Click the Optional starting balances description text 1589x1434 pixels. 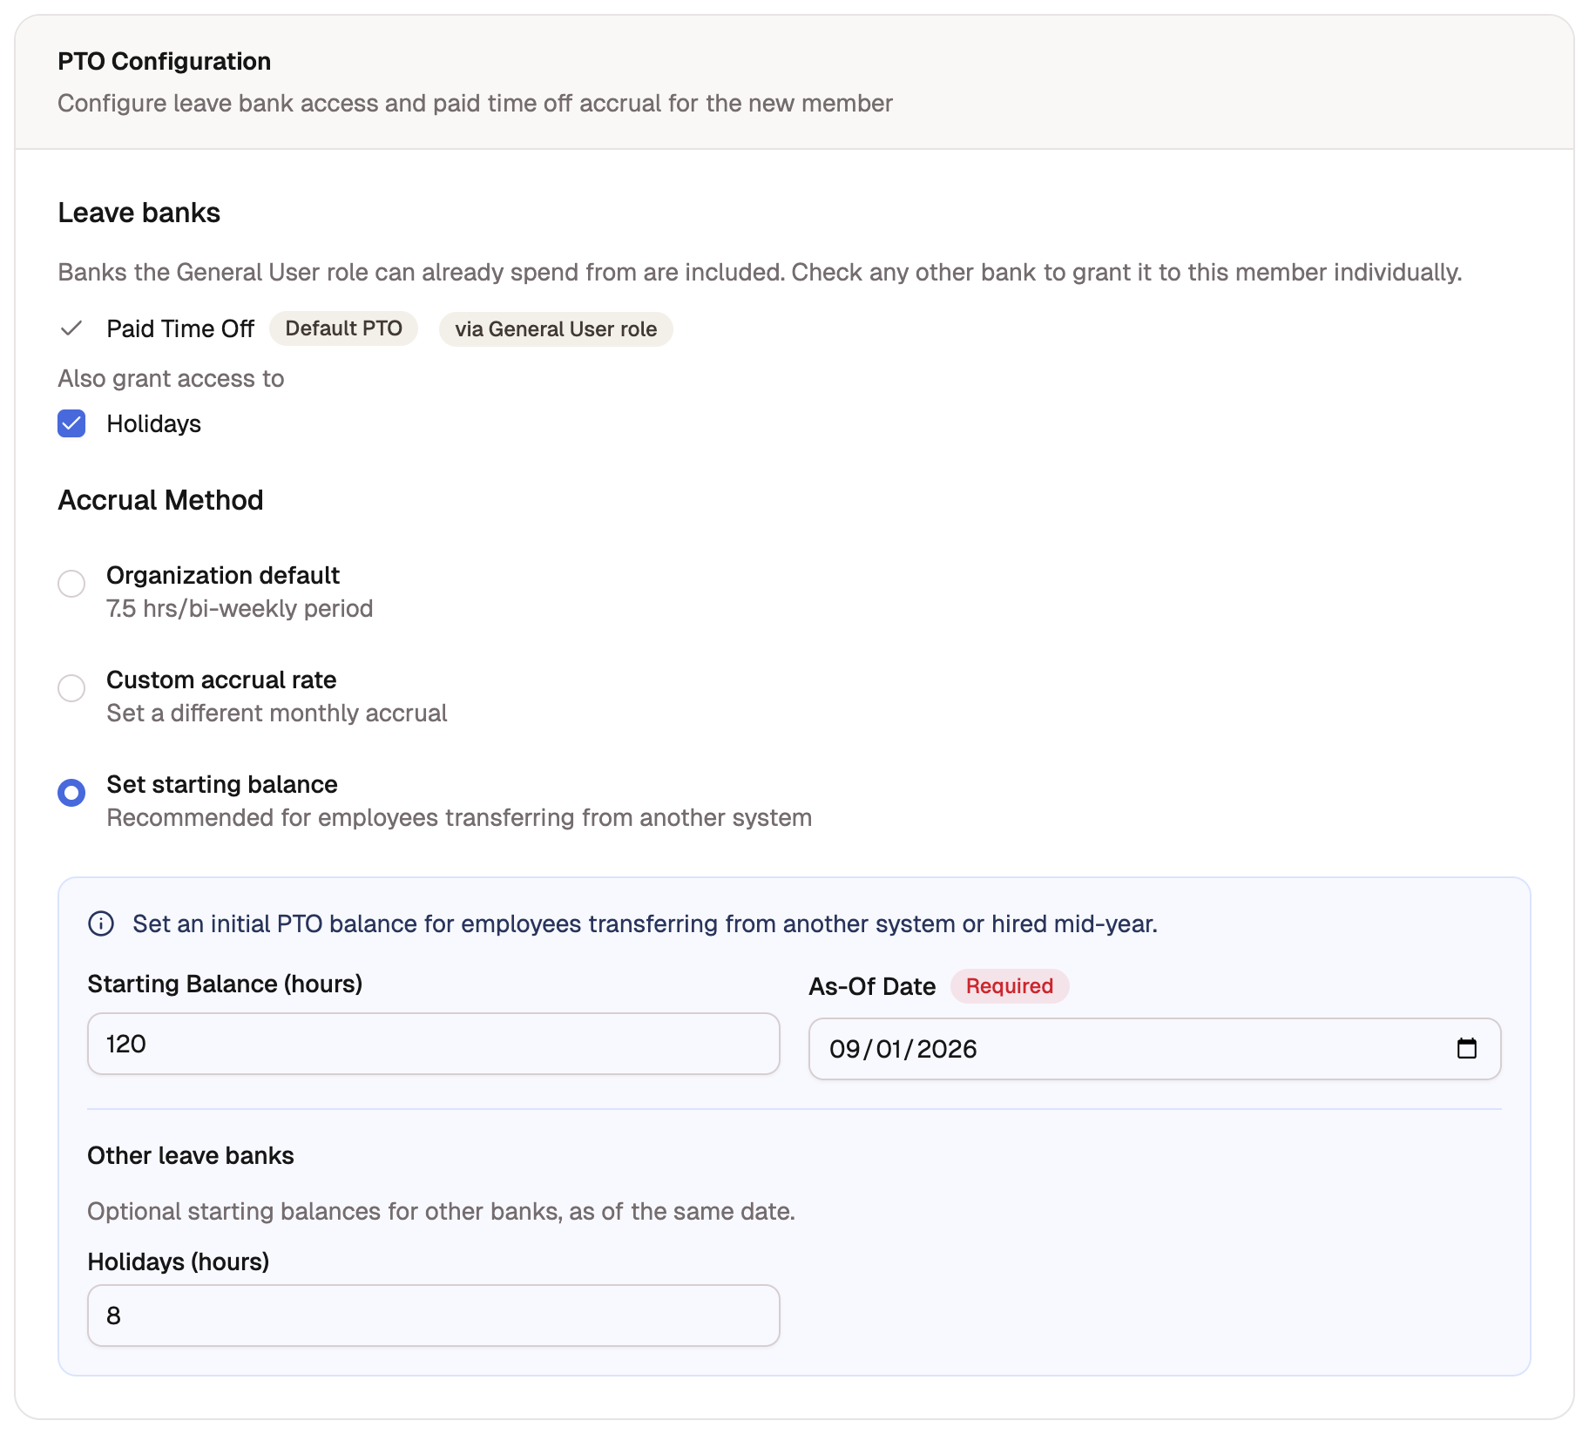[x=441, y=1211]
